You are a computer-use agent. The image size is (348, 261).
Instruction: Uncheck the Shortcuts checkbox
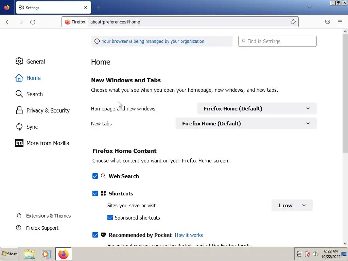click(x=95, y=193)
